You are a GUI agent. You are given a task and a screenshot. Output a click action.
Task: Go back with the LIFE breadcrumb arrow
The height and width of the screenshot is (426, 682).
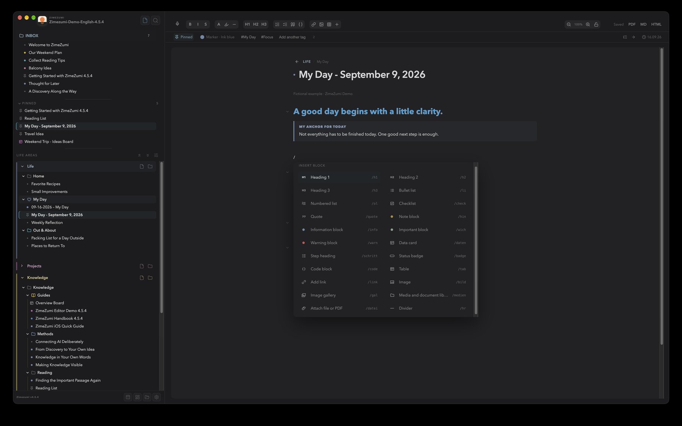point(297,61)
